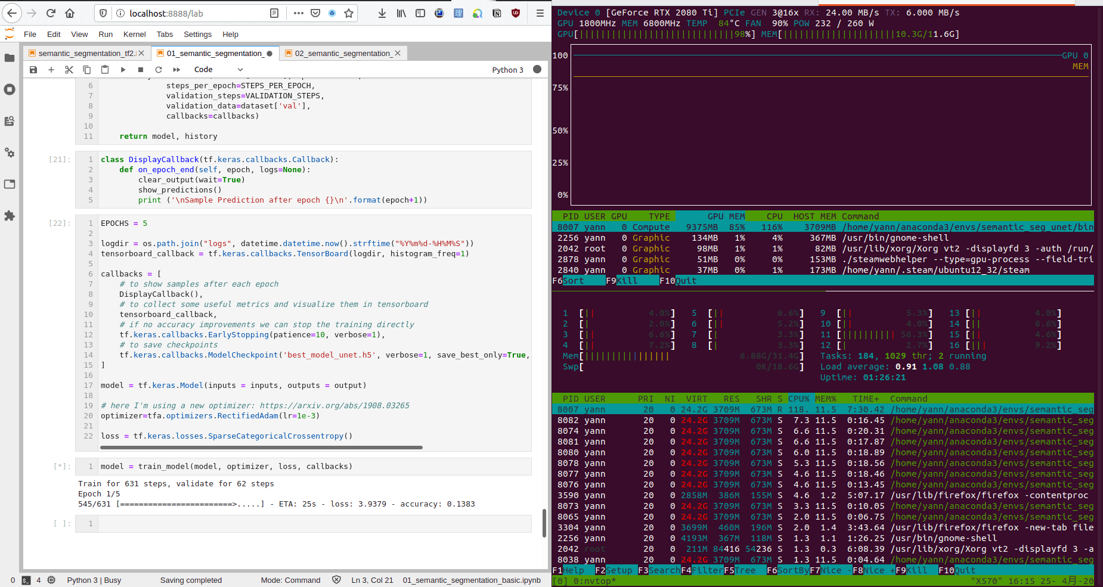
Task: Copy the selected cell
Action: click(x=87, y=70)
